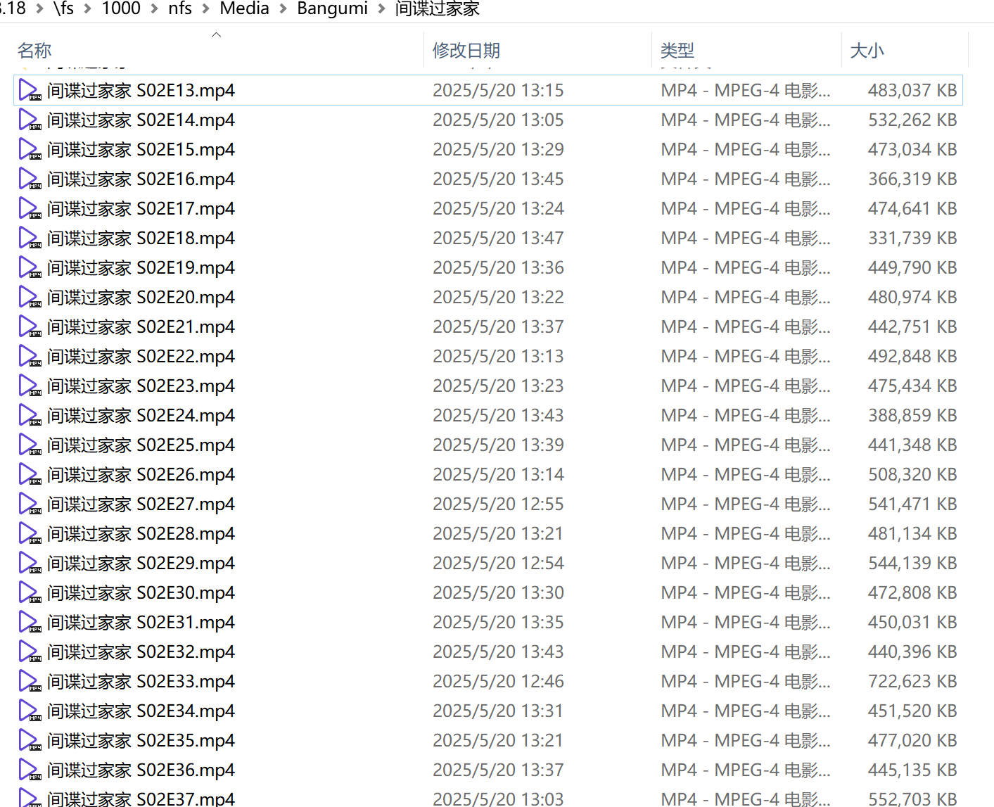The image size is (994, 807).
Task: Click the MP4 icon of S02E28.mp4
Action: pyautogui.click(x=30, y=533)
